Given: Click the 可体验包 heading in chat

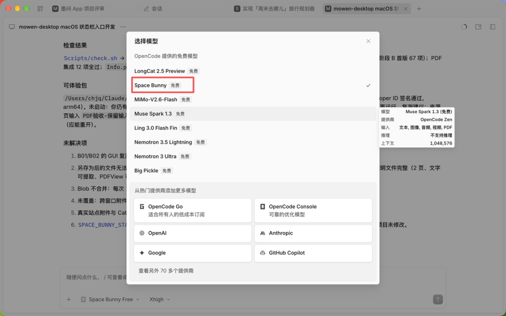Looking at the screenshot, I should click(x=75, y=86).
